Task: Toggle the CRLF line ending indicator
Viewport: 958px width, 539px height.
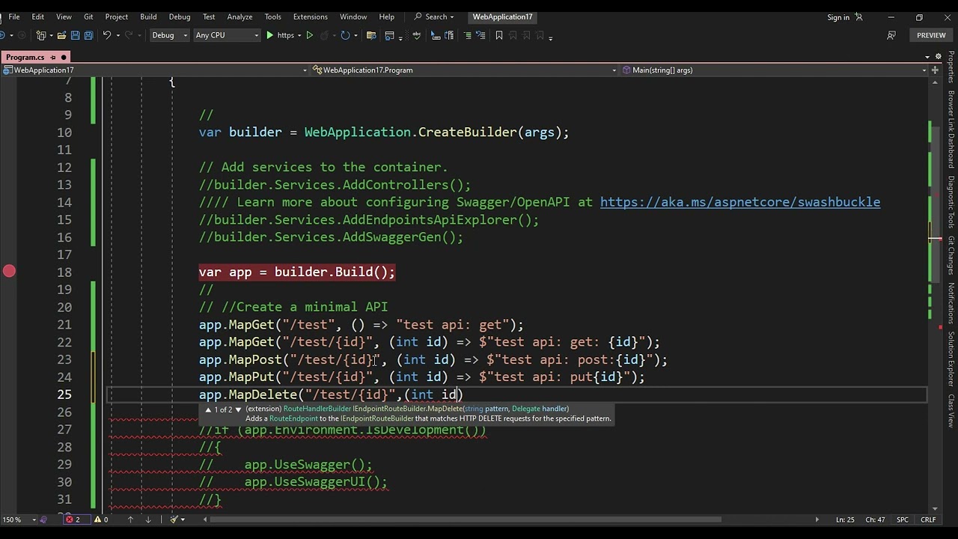Action: coord(928,520)
